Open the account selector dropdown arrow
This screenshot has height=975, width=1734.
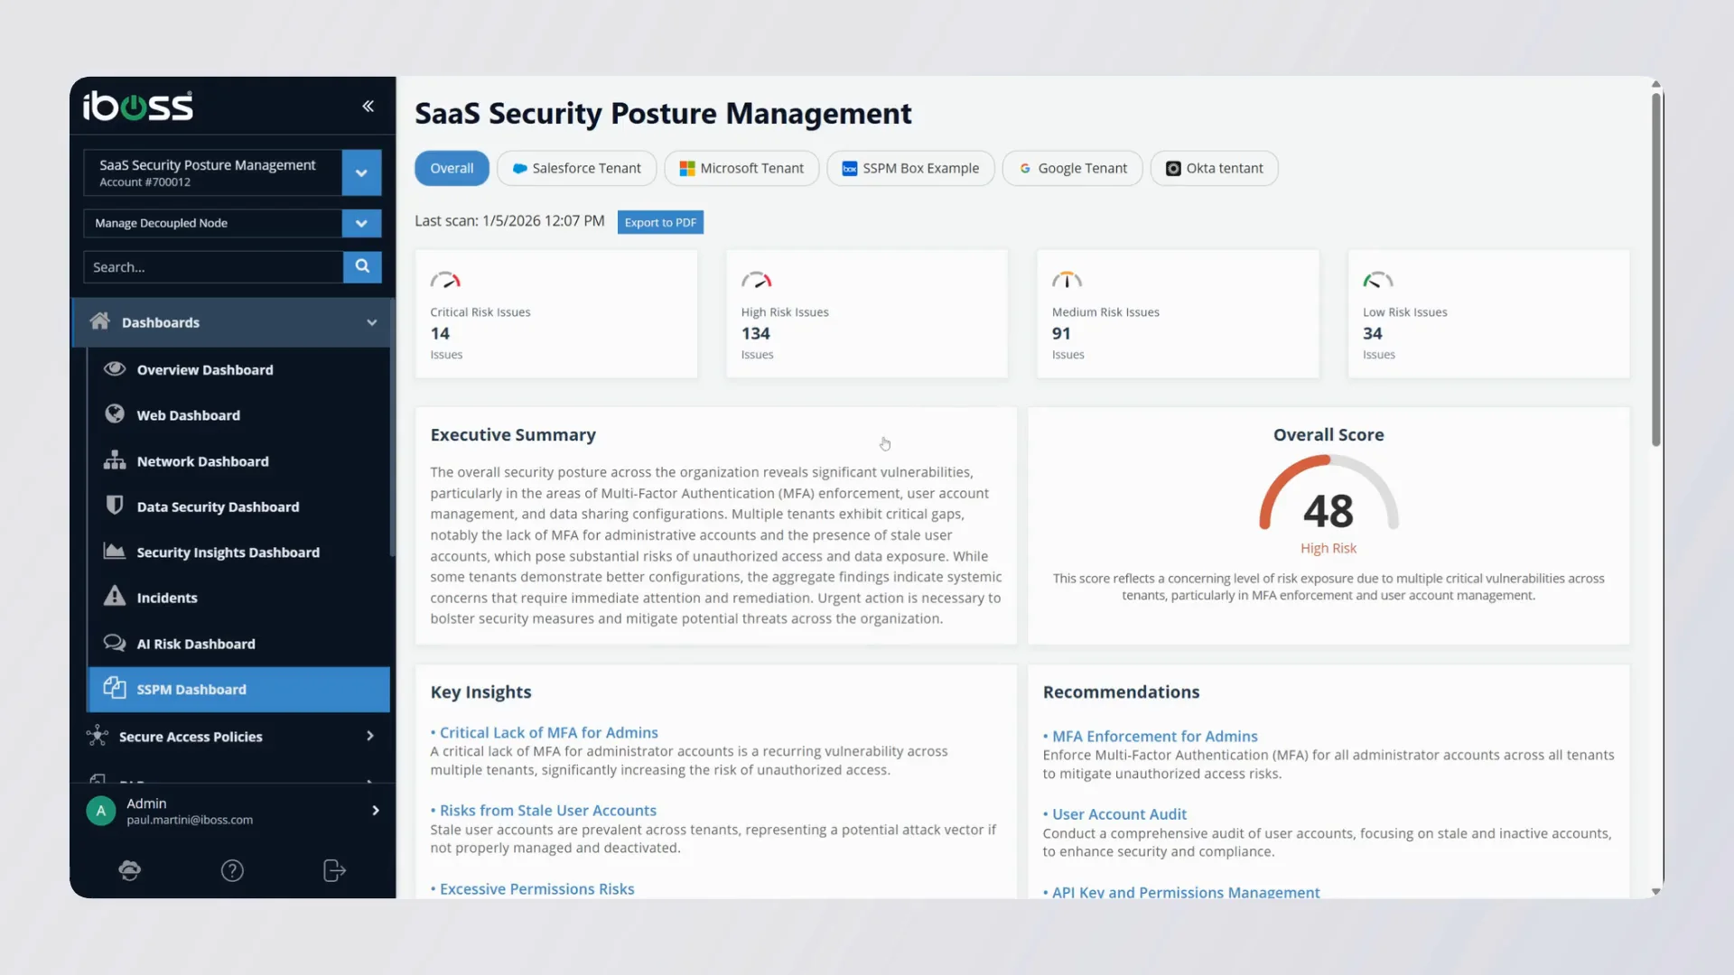361,172
